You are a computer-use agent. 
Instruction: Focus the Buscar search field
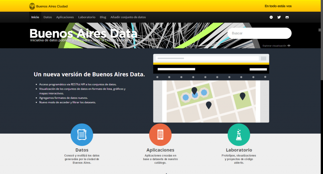259,33
